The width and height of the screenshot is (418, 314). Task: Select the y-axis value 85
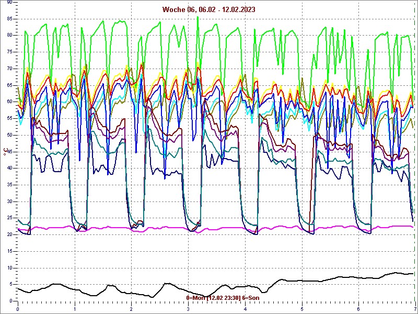pyautogui.click(x=9, y=19)
